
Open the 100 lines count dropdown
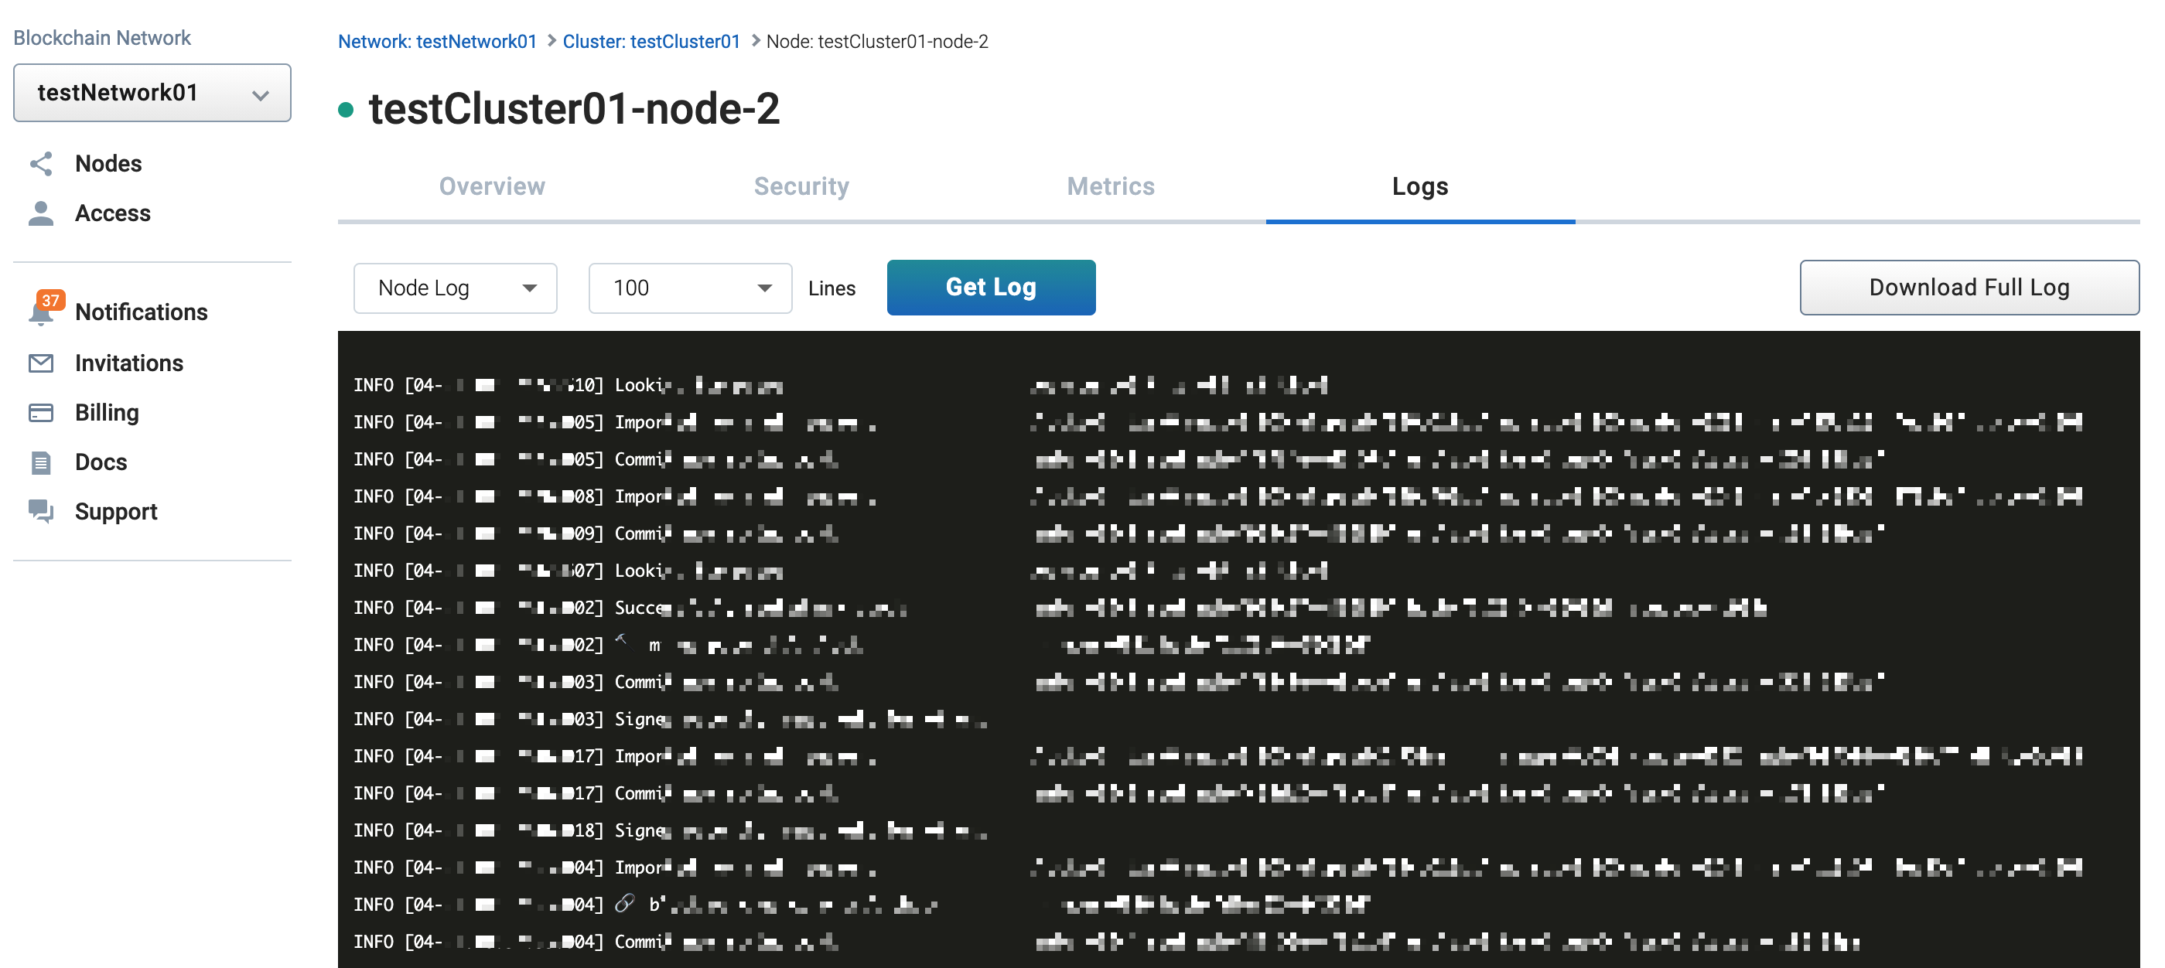[x=690, y=288]
